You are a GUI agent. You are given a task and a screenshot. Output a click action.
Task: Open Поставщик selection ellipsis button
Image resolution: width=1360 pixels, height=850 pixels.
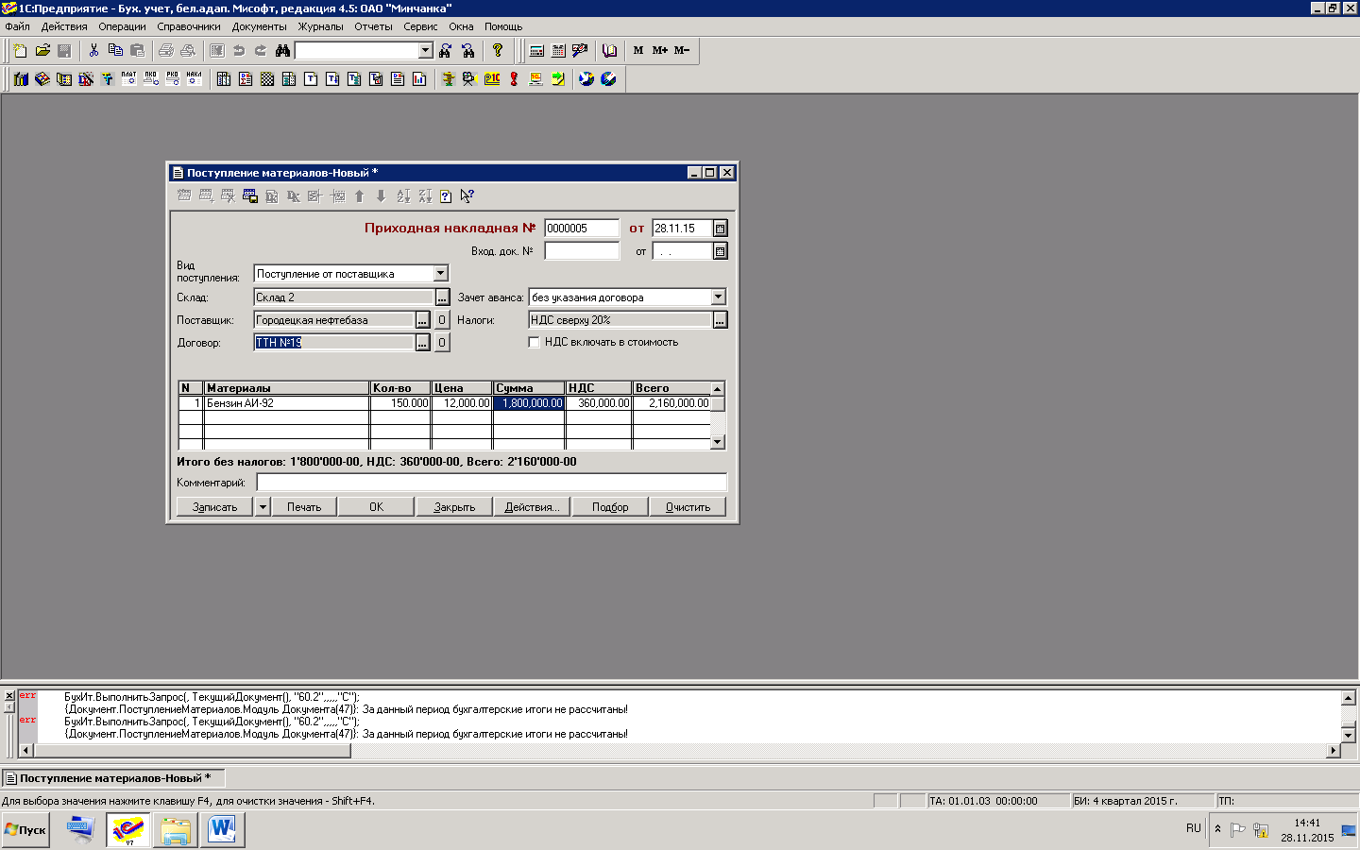click(x=423, y=320)
